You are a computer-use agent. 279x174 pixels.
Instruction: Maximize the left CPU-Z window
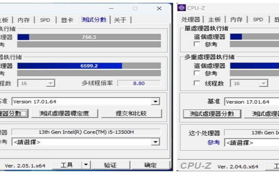click(x=135, y=8)
